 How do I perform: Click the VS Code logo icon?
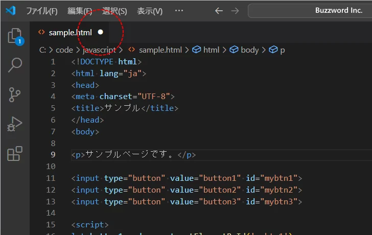coord(11,11)
